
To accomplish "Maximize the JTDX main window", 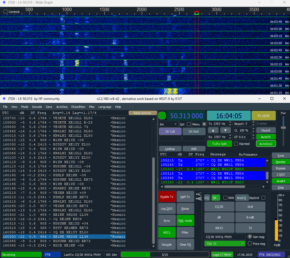I will pyautogui.click(x=272, y=99).
